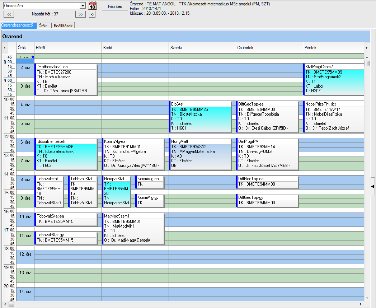This screenshot has height=308, width=376.
Task: Select the TöbbvaltStat-ea block at 10. óra
Action: (x=66, y=219)
